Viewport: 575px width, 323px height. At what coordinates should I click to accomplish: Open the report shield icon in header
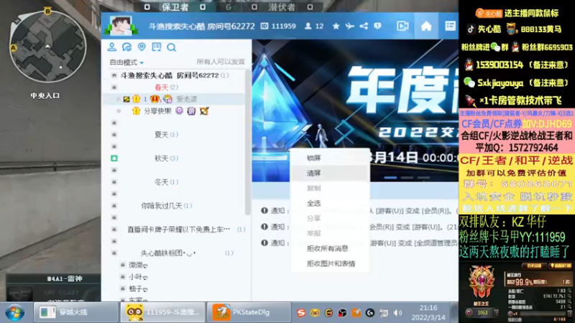coord(377,26)
